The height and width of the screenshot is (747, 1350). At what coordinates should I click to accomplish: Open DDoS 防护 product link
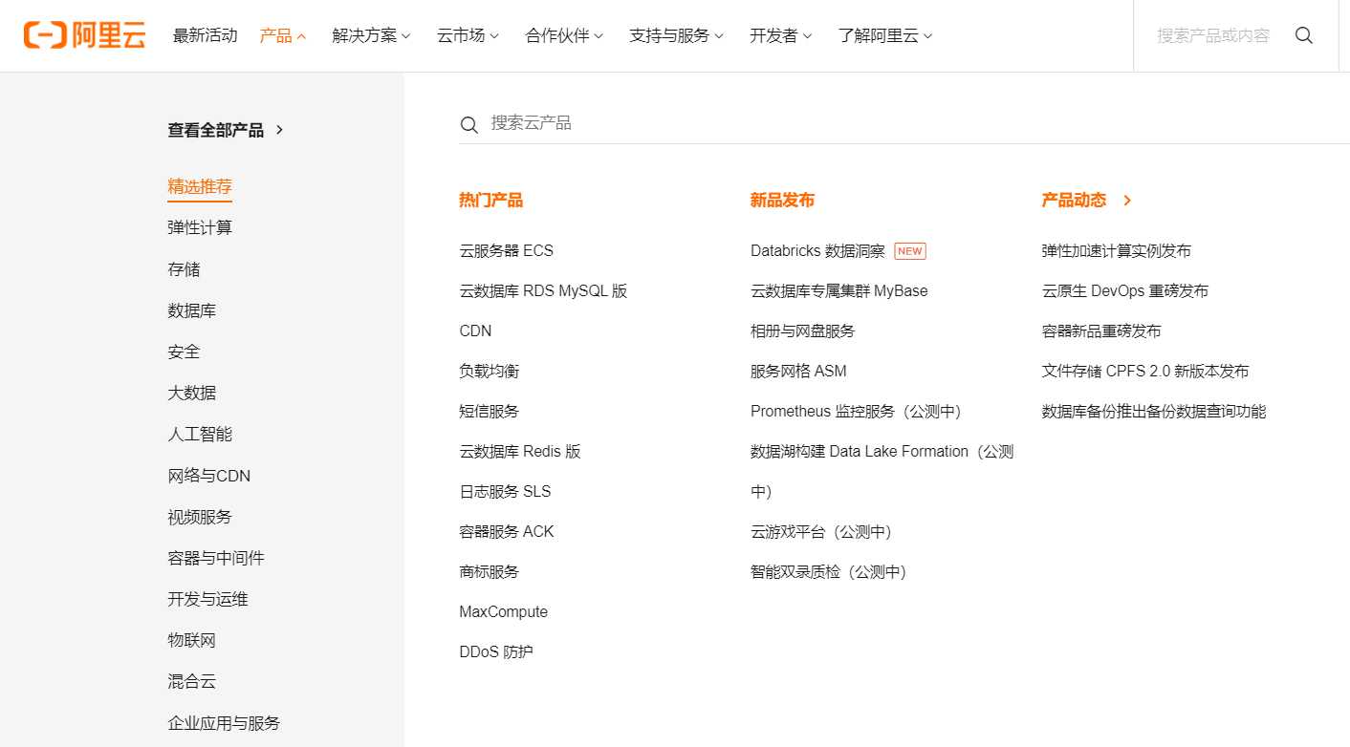coord(496,652)
